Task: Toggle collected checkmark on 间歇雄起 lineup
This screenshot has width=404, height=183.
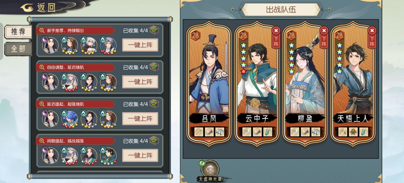Action: pyautogui.click(x=154, y=141)
